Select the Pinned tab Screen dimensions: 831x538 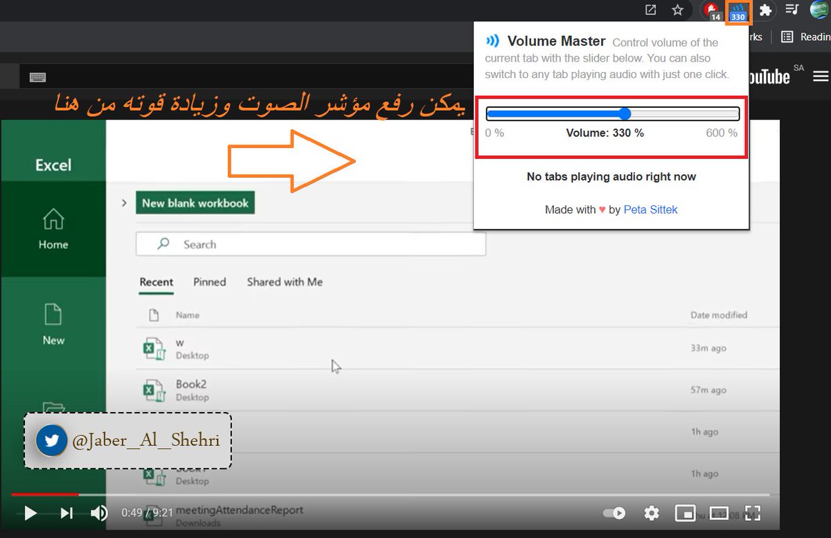point(210,282)
